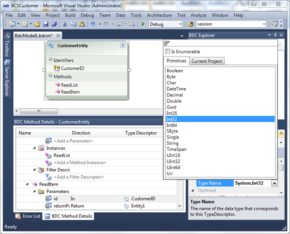The width and height of the screenshot is (290, 234).
Task: Click the Properties panel scrollbar up arrow
Action: click(281, 162)
